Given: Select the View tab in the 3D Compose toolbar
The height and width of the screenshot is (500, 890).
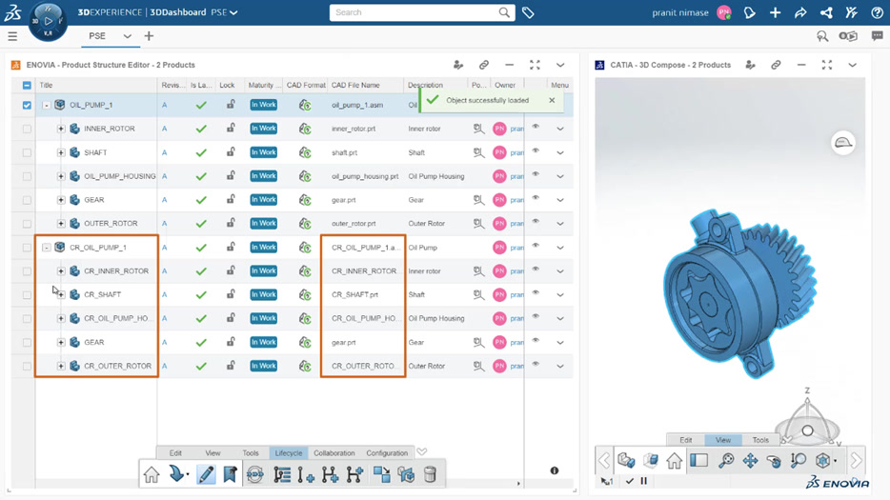Looking at the screenshot, I should pyautogui.click(x=723, y=440).
